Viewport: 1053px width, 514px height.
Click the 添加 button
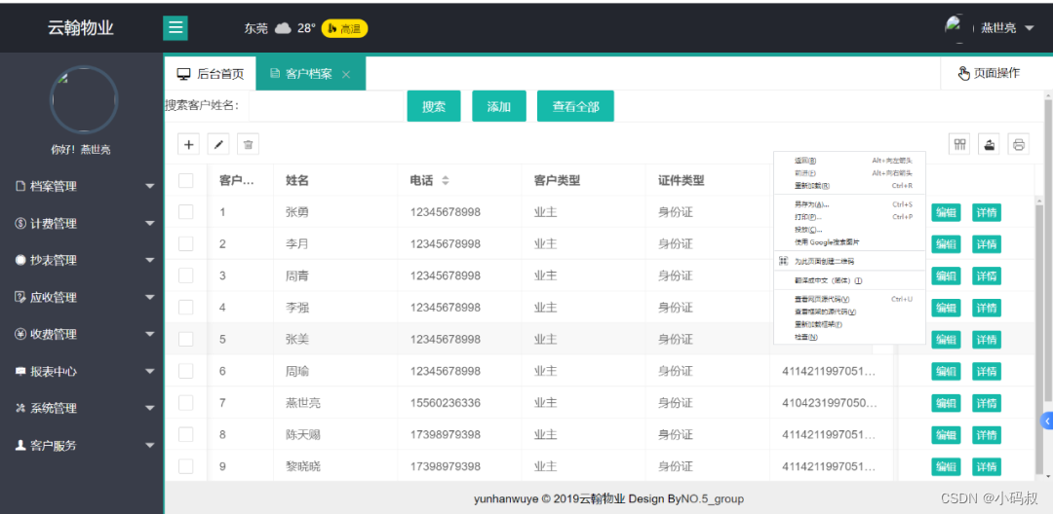point(499,106)
